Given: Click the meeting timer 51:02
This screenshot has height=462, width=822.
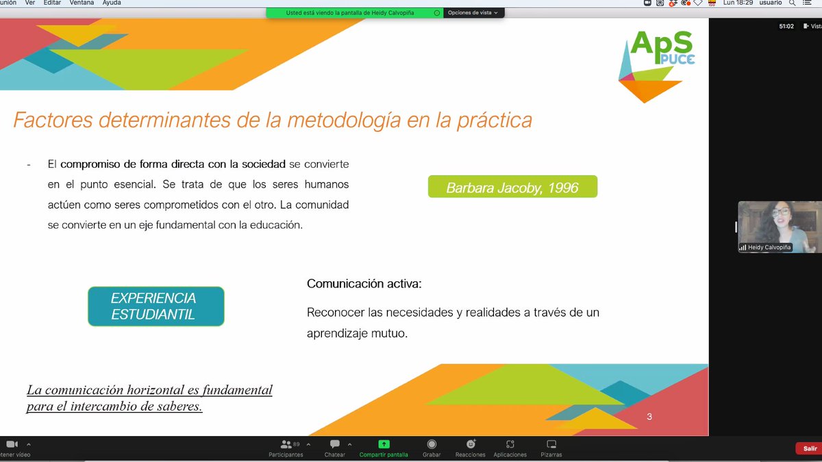Looking at the screenshot, I should 787,27.
